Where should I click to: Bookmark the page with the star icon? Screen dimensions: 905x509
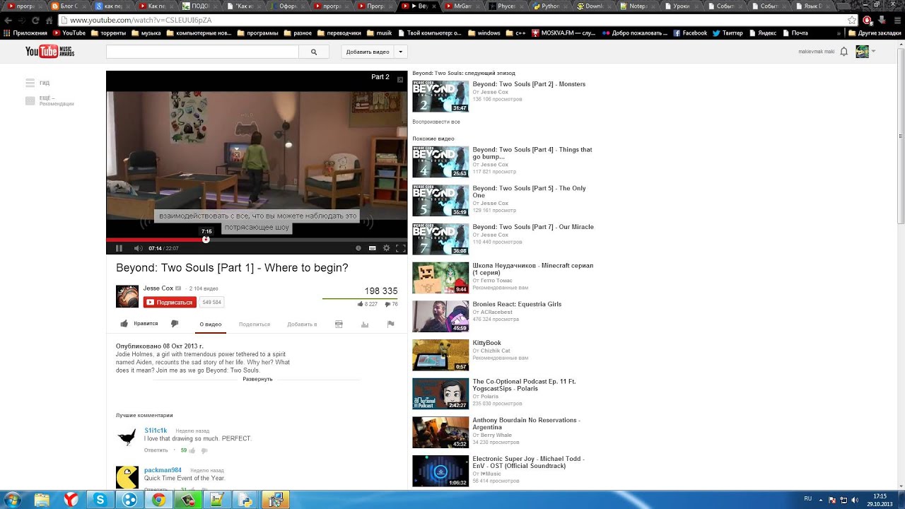[x=852, y=21]
